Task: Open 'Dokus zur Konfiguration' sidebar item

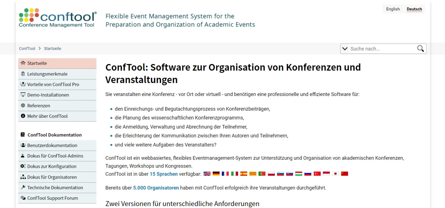Action: (57, 166)
